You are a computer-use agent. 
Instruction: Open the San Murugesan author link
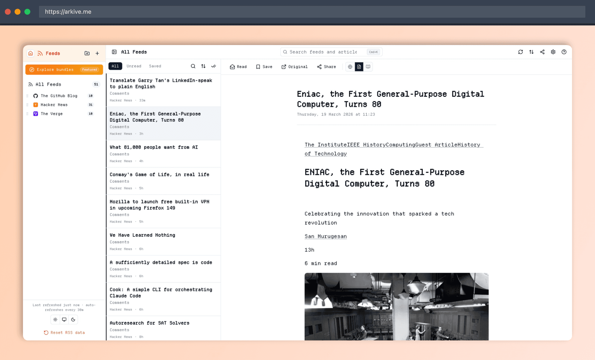pos(326,236)
